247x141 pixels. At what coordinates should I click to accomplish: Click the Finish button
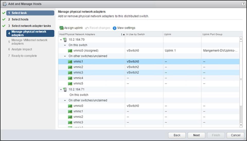tap(216, 135)
